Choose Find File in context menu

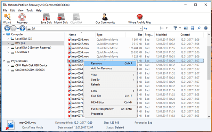110,96
